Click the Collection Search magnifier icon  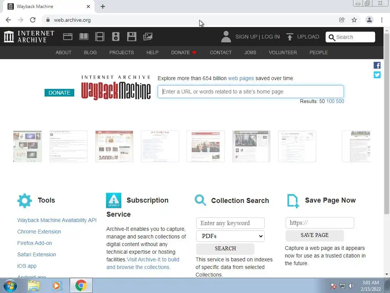200,200
